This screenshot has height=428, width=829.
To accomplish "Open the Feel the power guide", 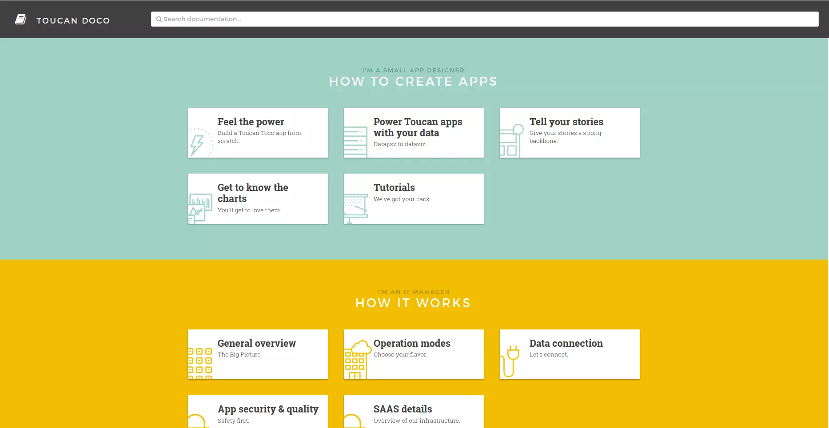I will (x=251, y=122).
